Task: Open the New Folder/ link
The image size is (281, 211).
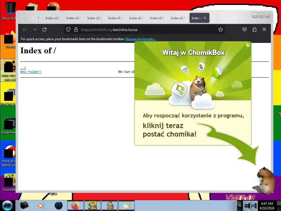Action: pyautogui.click(x=31, y=72)
